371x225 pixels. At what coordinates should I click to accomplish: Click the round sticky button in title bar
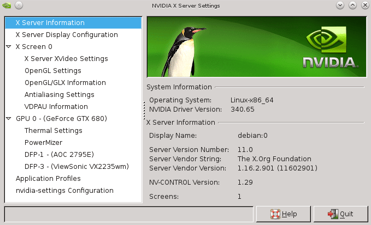[x=19, y=5]
